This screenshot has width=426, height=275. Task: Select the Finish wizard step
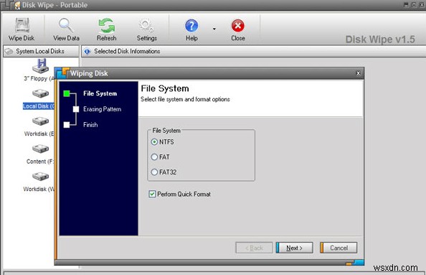click(x=90, y=125)
